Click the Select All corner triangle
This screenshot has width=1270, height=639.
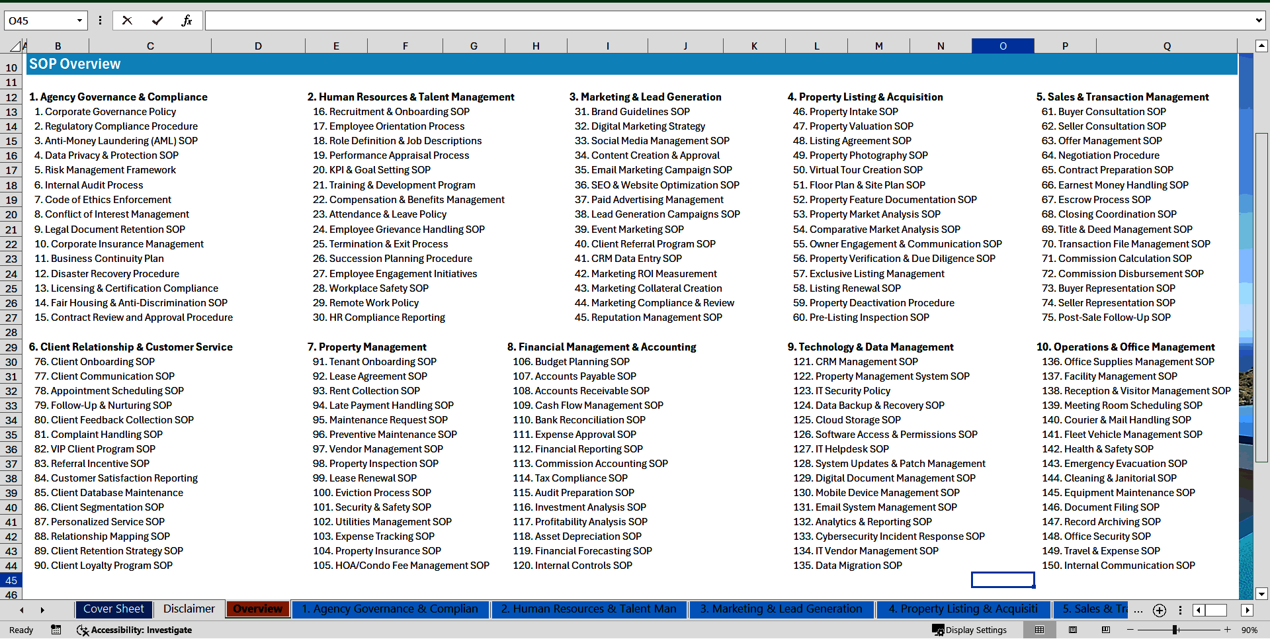(x=15, y=46)
